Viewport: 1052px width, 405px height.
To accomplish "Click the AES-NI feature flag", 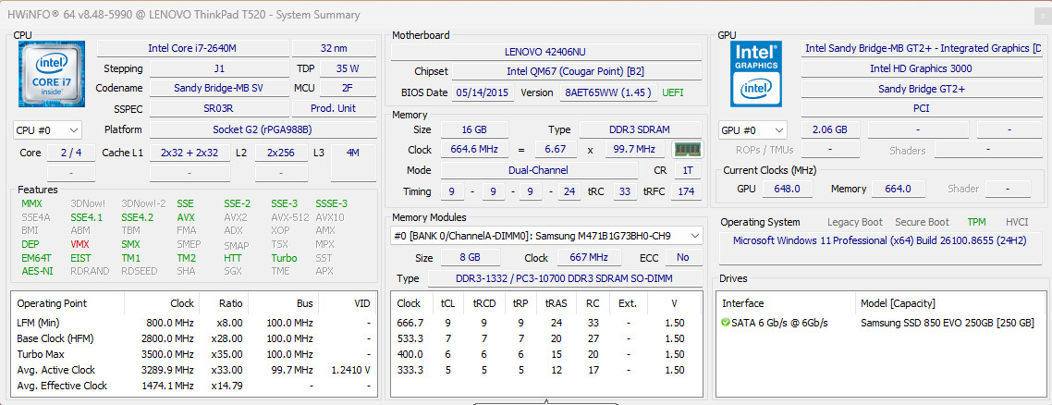I will [37, 272].
